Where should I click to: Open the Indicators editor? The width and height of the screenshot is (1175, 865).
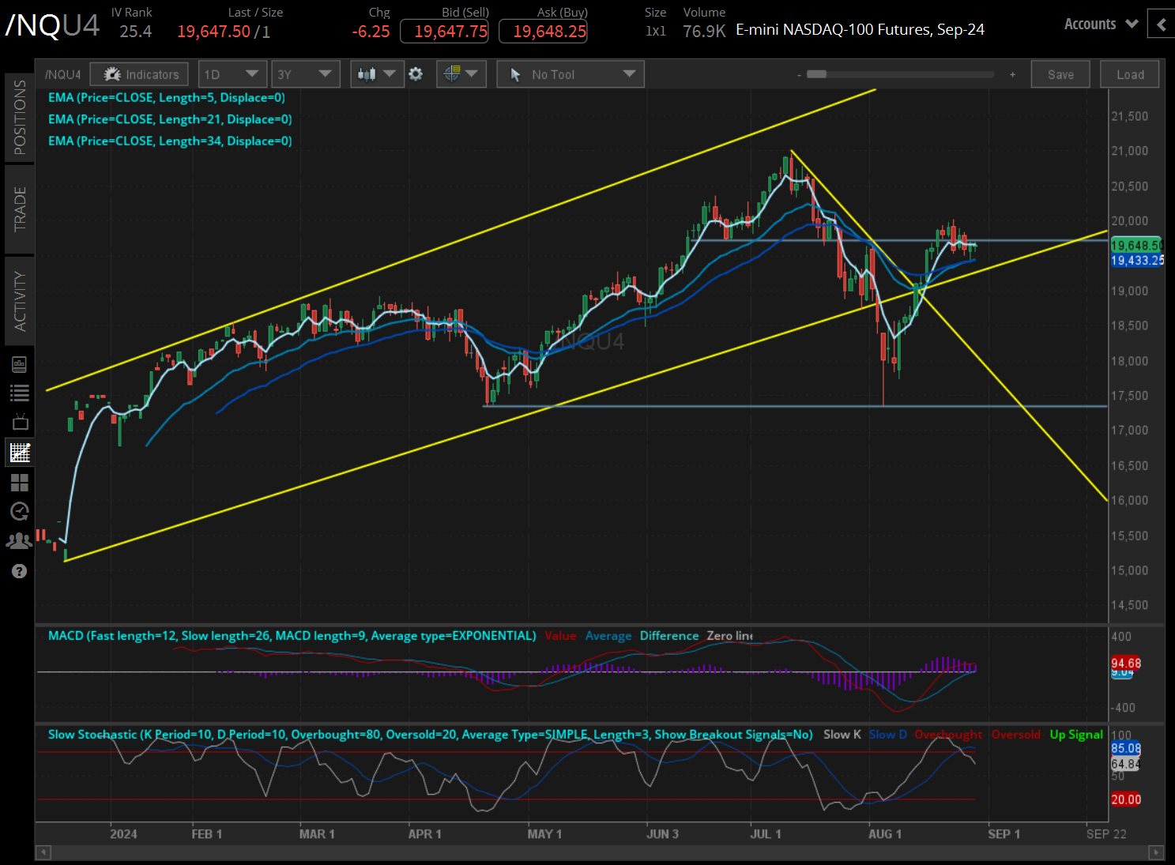click(139, 73)
